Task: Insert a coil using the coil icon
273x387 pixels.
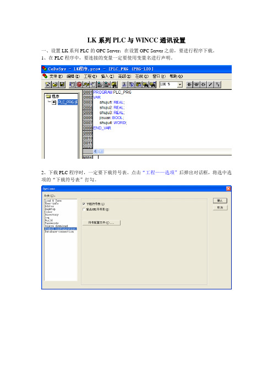Action: 204,85
